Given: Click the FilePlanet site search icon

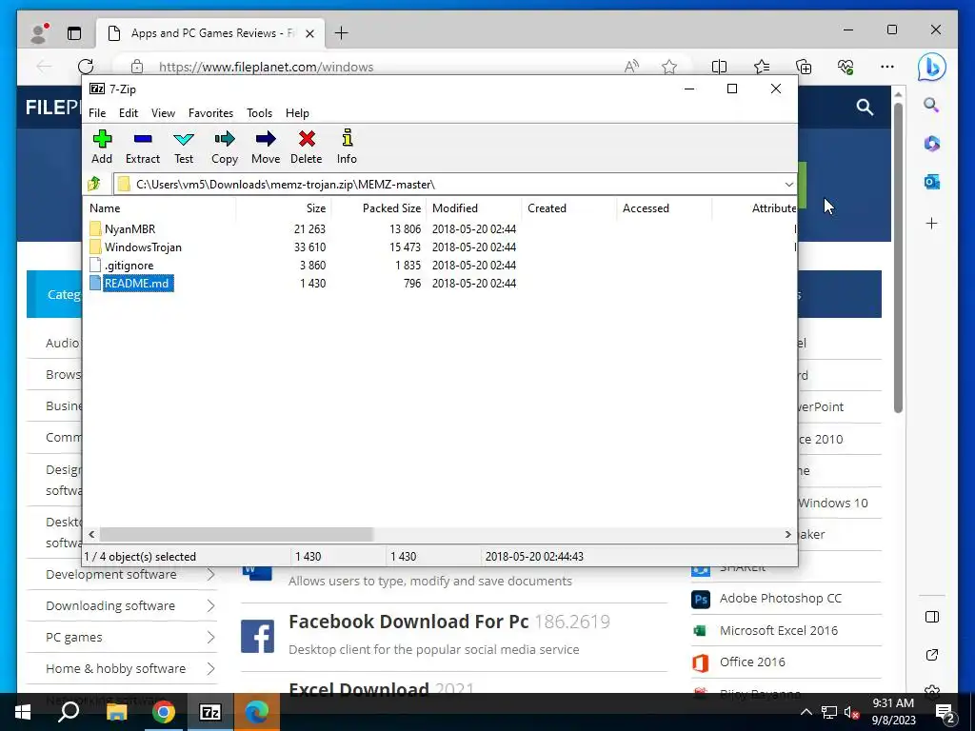Looking at the screenshot, I should click(865, 107).
